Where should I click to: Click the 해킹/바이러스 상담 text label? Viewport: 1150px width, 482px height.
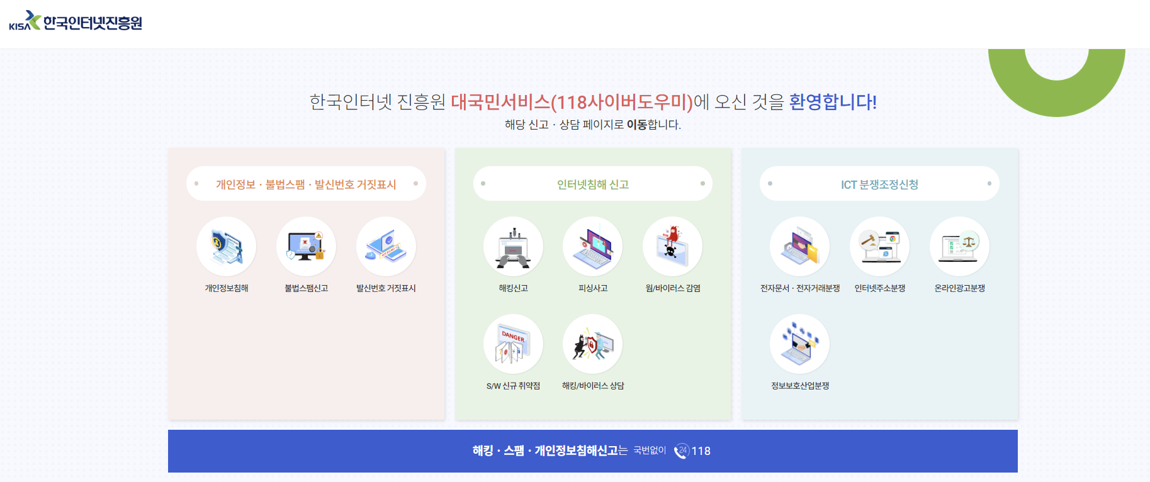tap(593, 386)
